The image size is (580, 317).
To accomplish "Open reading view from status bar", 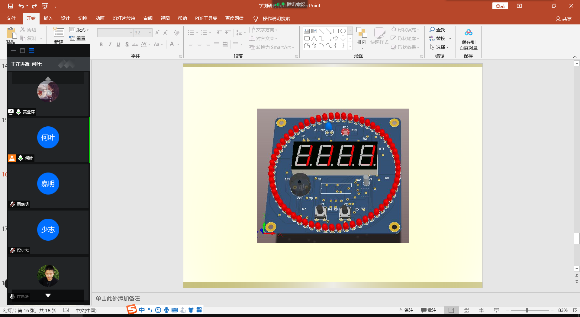I will pyautogui.click(x=481, y=310).
